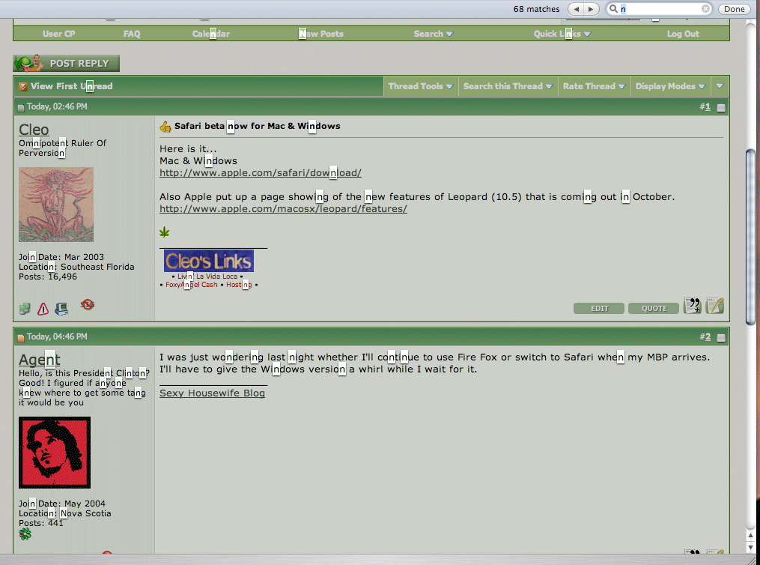760x565 pixels.
Task: Go to the previous find match arrow
Action: pyautogui.click(x=576, y=9)
